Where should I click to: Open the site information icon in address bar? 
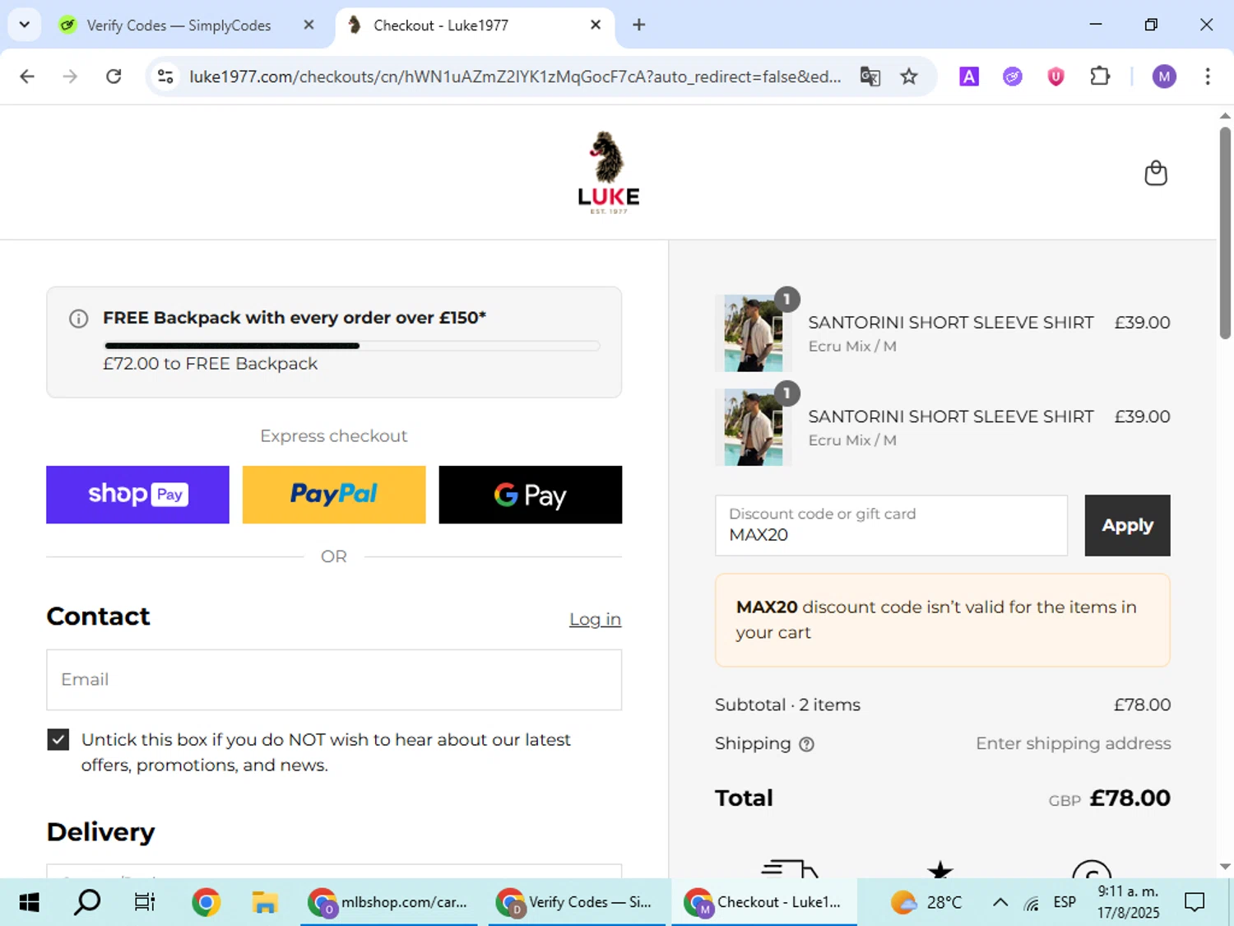pos(165,77)
